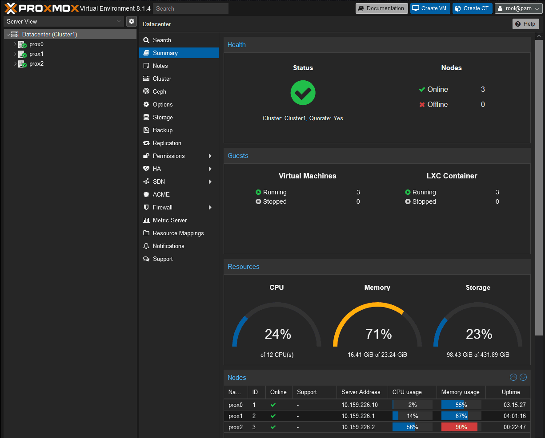The image size is (545, 438).
Task: Click the Datacenter server icon in tree
Action: [15, 34]
